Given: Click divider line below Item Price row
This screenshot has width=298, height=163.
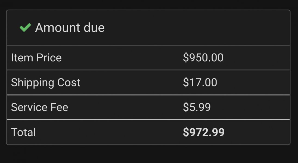Looking at the screenshot, I should (148, 70).
